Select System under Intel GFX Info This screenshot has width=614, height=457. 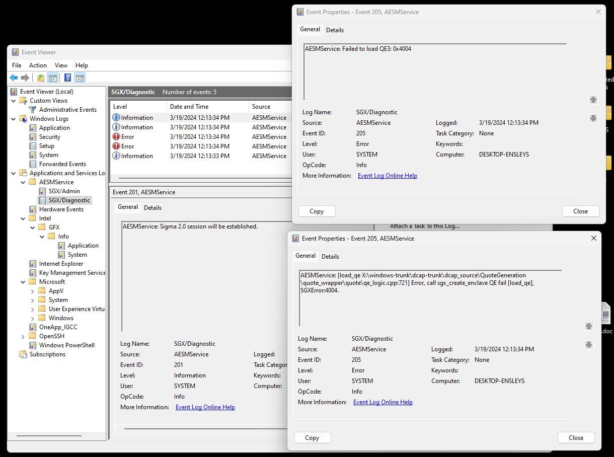(78, 255)
